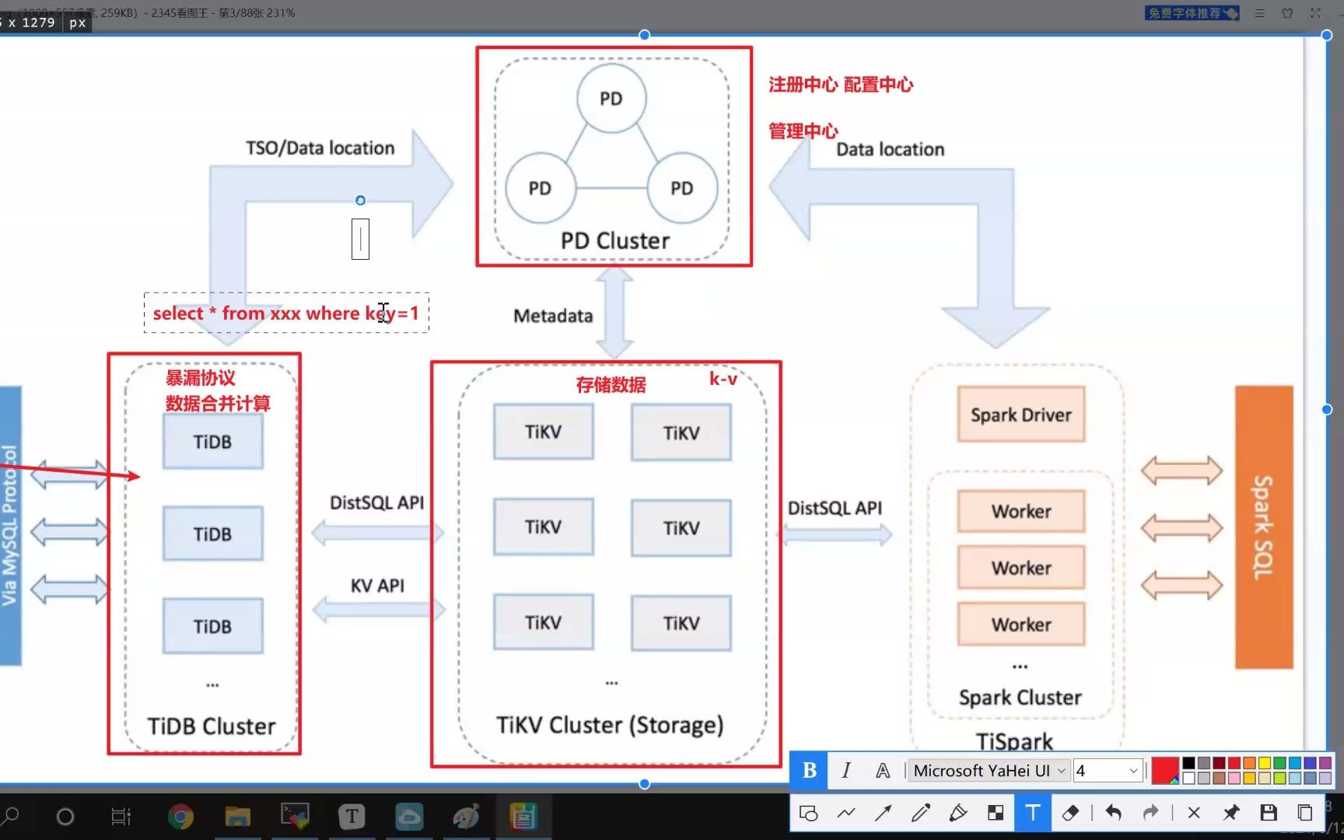Screen dimensions: 1344x840
Task: Select the highlighter marker tool
Action: click(x=958, y=813)
